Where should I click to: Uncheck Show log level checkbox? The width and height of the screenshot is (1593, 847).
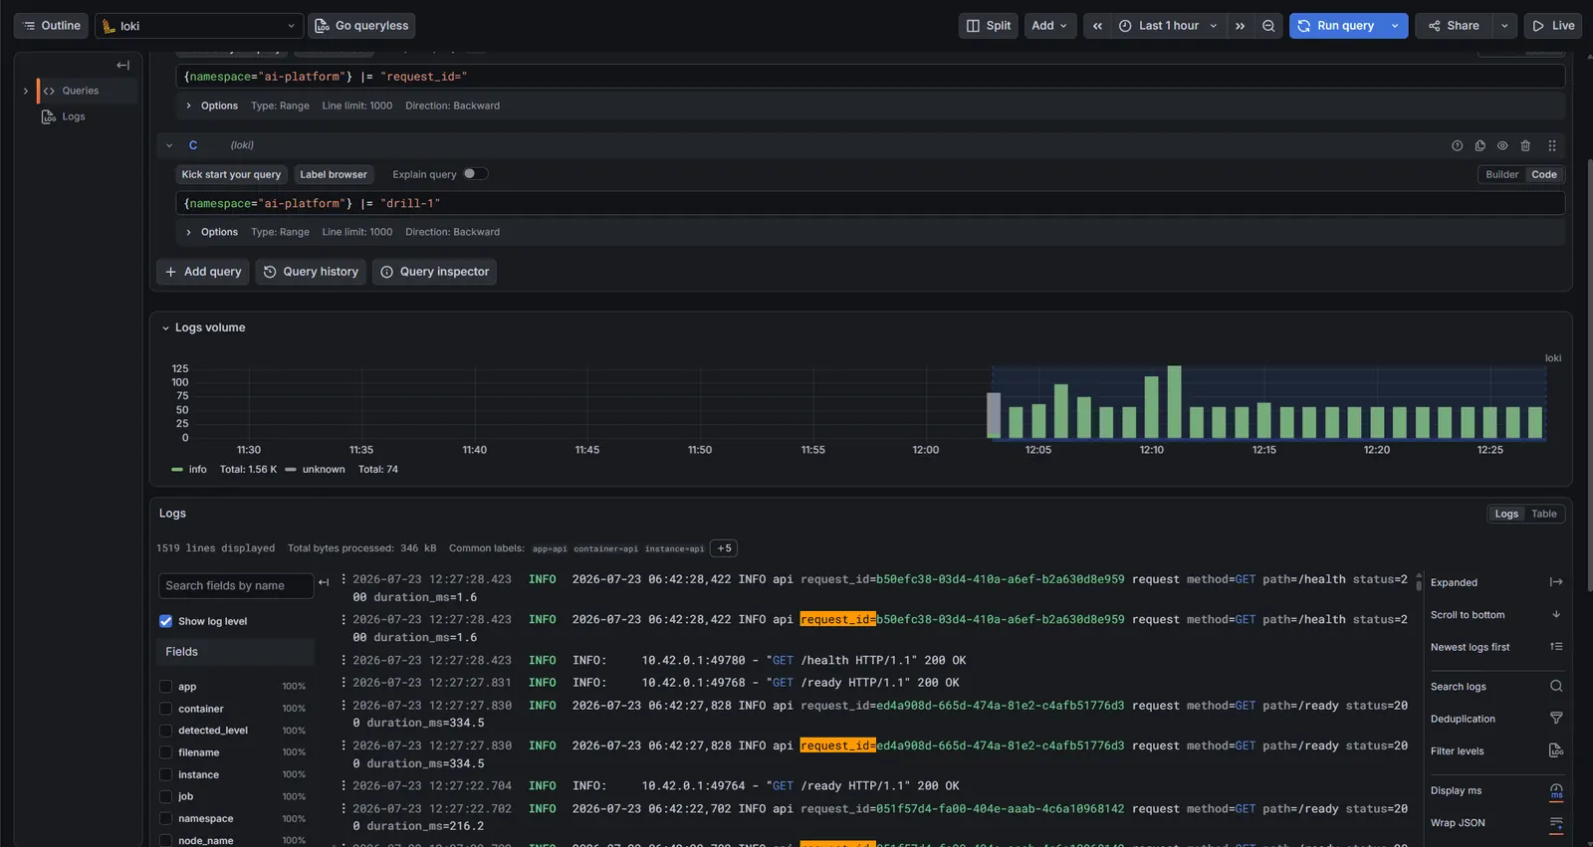click(x=166, y=621)
